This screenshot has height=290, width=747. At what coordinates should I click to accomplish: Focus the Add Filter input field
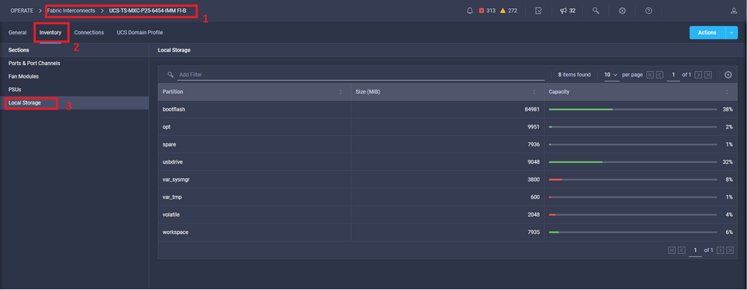361,75
